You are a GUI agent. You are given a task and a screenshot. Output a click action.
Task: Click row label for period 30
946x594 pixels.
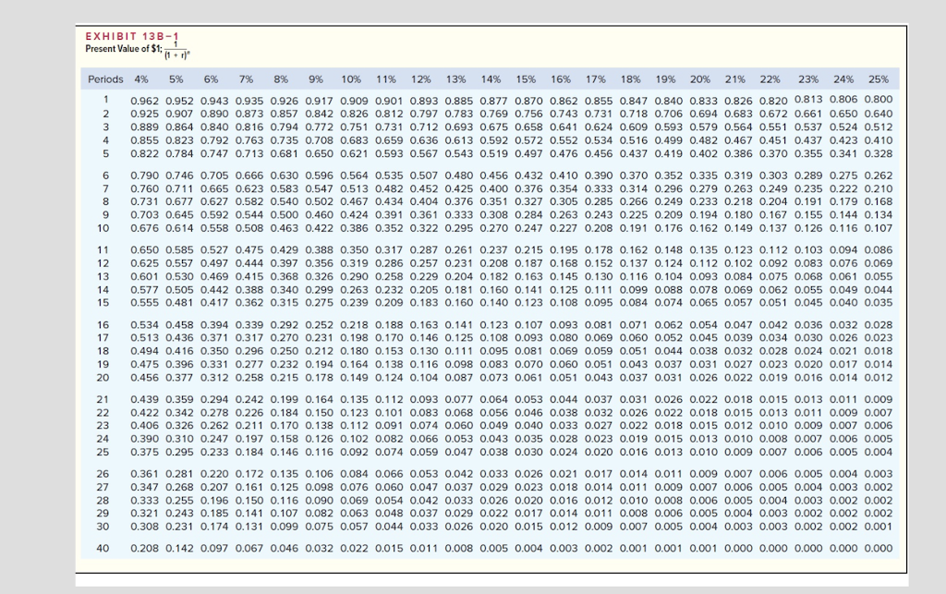tap(103, 527)
